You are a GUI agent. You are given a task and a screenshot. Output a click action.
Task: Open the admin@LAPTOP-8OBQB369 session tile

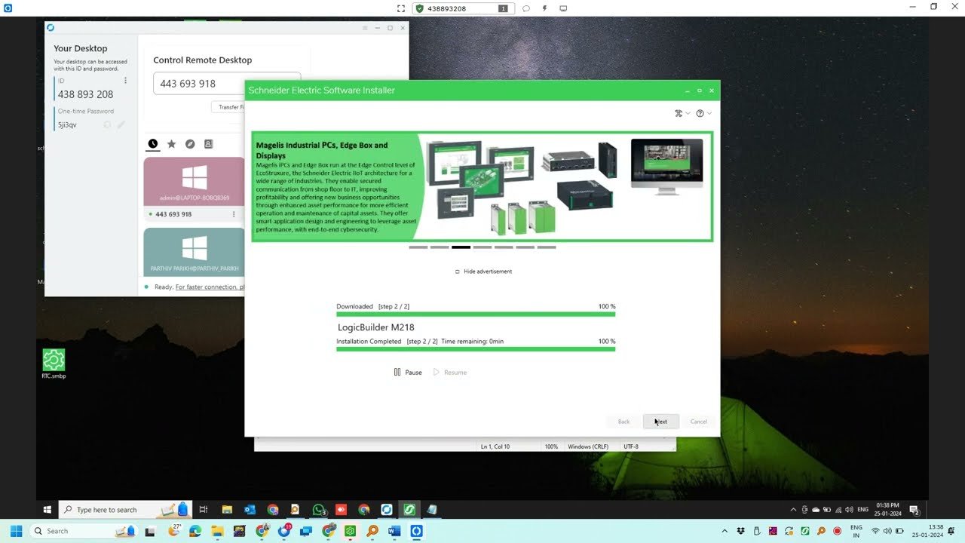[195, 181]
